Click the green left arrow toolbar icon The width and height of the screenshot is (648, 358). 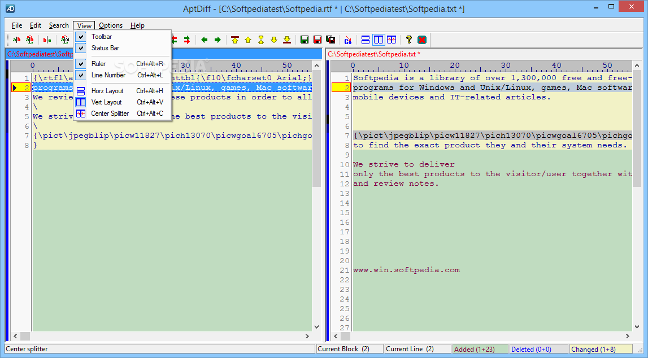tap(204, 40)
